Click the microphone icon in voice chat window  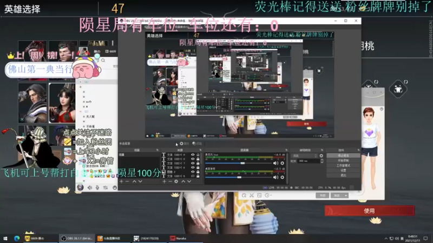[x=97, y=187]
